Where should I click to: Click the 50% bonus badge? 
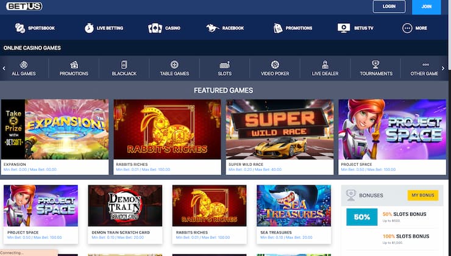[362, 217]
